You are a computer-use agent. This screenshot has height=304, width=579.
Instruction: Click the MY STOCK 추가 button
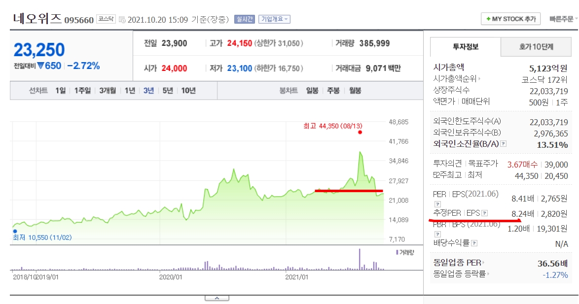[510, 19]
